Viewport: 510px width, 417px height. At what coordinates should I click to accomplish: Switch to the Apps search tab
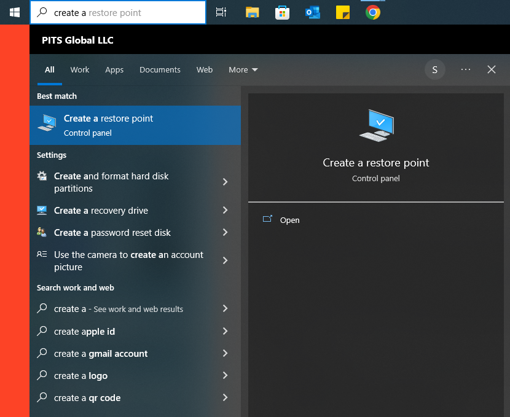point(114,69)
